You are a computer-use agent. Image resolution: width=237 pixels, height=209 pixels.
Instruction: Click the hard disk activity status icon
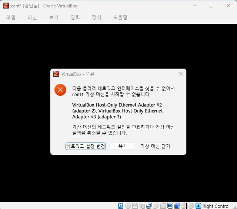coord(120,206)
